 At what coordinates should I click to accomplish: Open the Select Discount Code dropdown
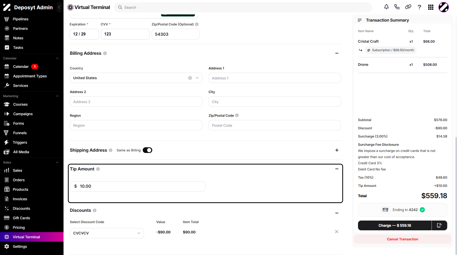pos(107,233)
